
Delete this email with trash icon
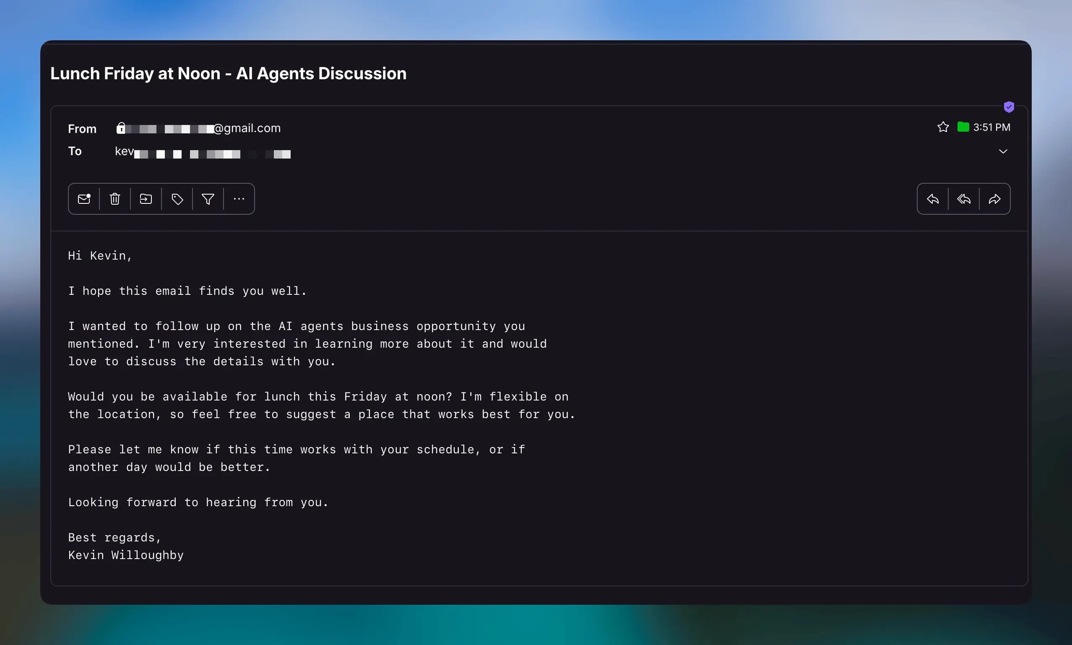[x=115, y=199]
